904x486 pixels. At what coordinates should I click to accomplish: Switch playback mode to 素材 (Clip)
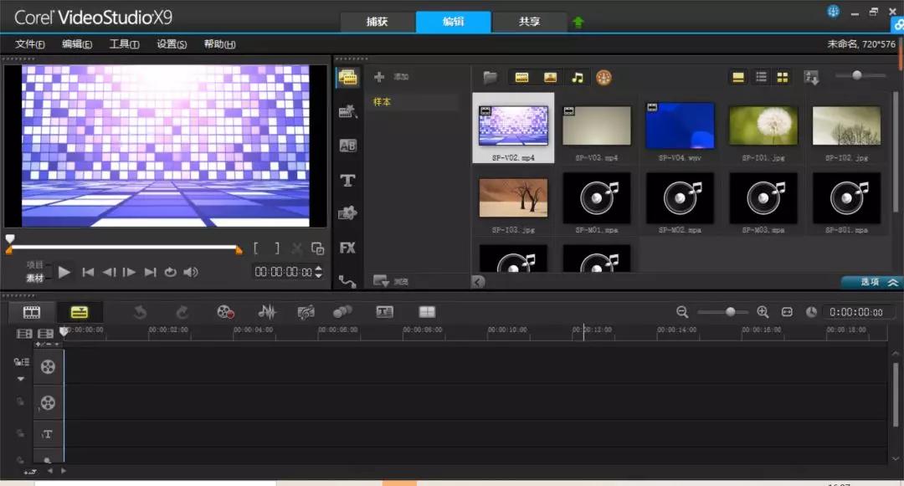tap(34, 278)
